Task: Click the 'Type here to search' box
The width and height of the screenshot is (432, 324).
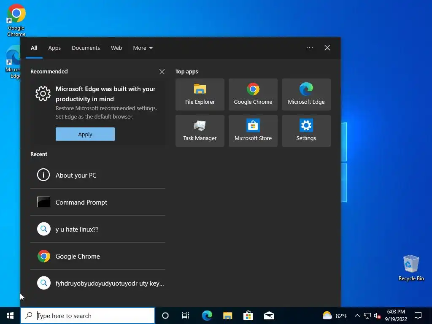Action: 88,316
